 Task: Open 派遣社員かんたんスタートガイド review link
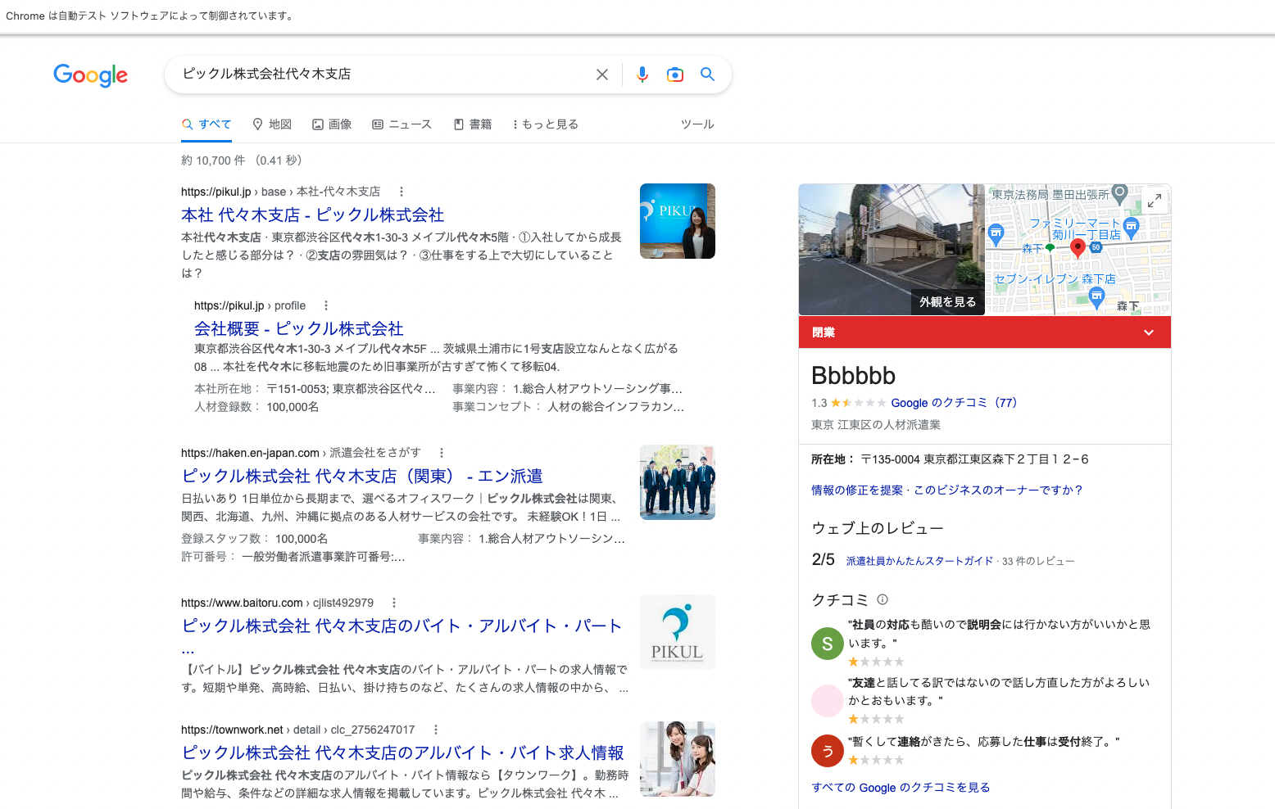[919, 561]
